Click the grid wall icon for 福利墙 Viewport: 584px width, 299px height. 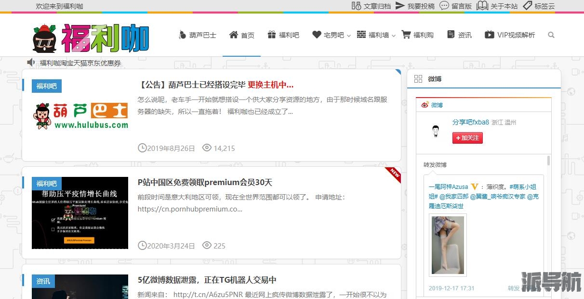point(361,35)
